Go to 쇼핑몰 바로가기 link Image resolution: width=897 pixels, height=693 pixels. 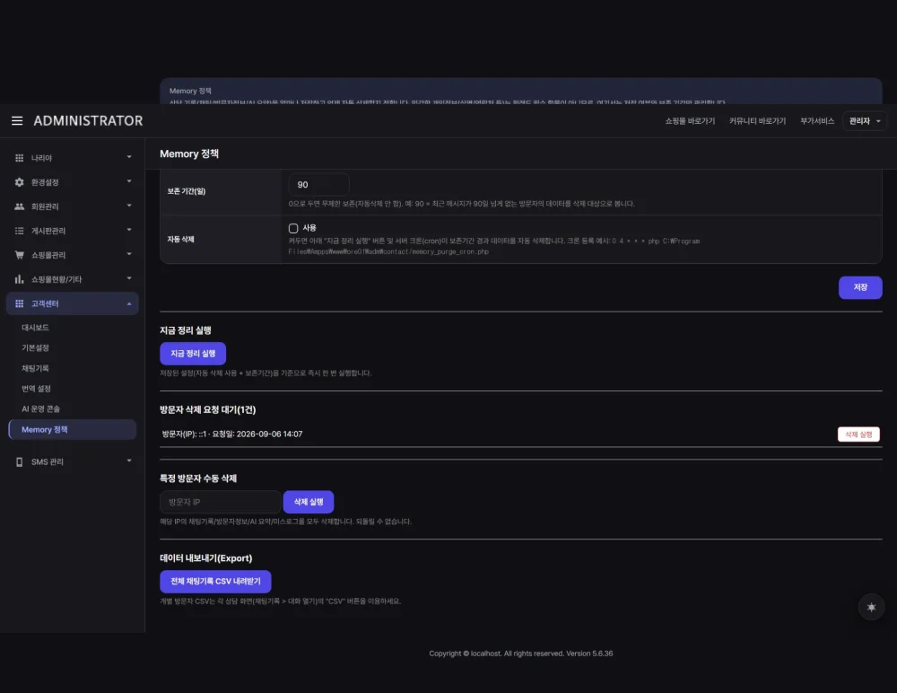[690, 121]
